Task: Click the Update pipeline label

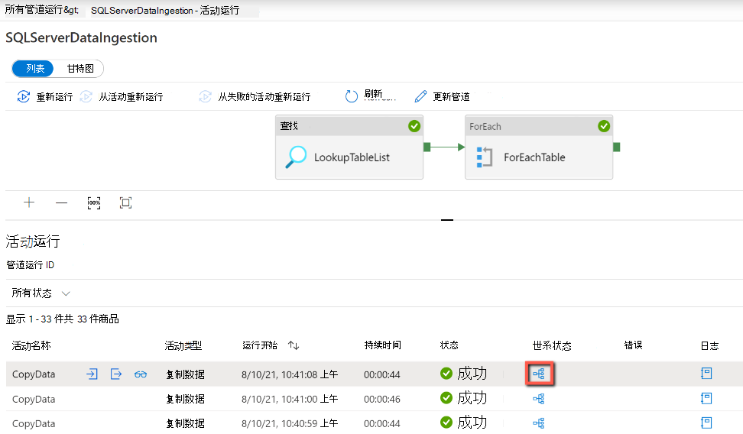Action: [451, 96]
